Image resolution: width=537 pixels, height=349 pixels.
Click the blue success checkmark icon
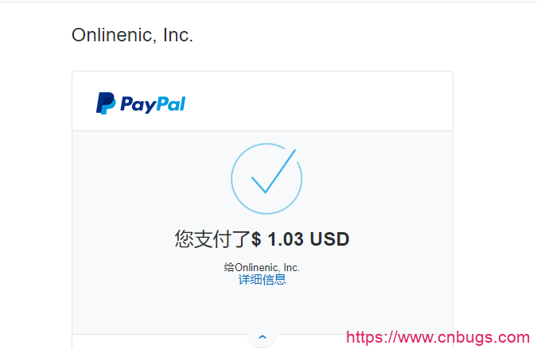click(274, 171)
